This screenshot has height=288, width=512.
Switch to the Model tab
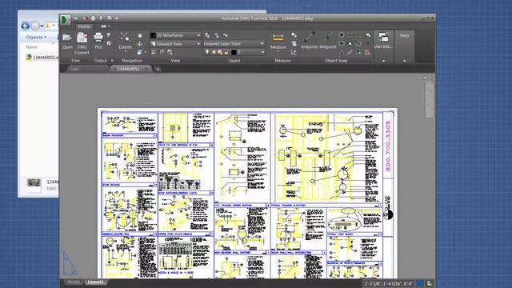[73, 282]
